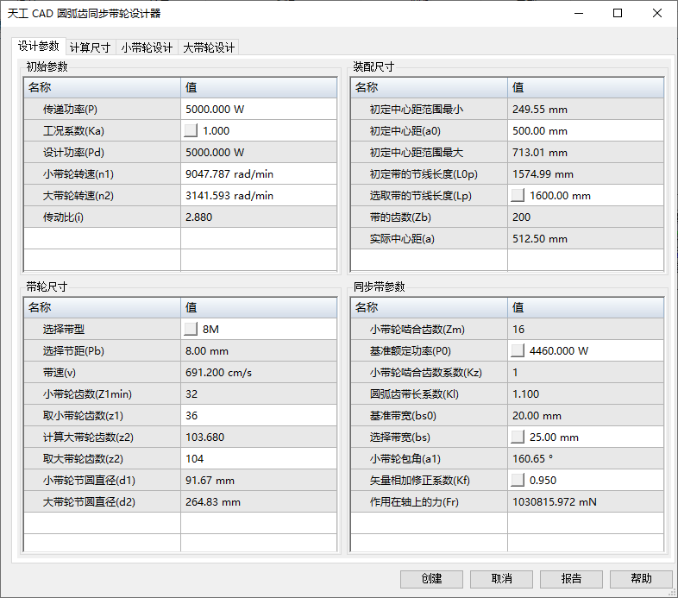Open help via the 帮助 button
Screen dimensions: 678x598
pyautogui.click(x=641, y=579)
